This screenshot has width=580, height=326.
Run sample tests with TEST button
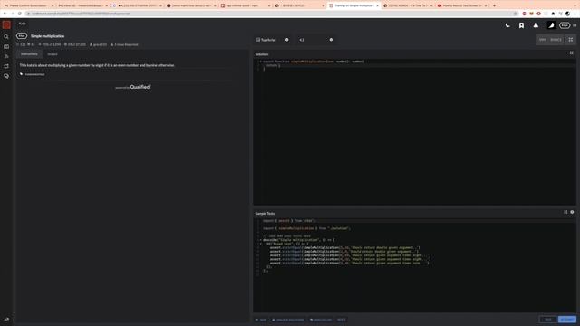click(x=547, y=320)
